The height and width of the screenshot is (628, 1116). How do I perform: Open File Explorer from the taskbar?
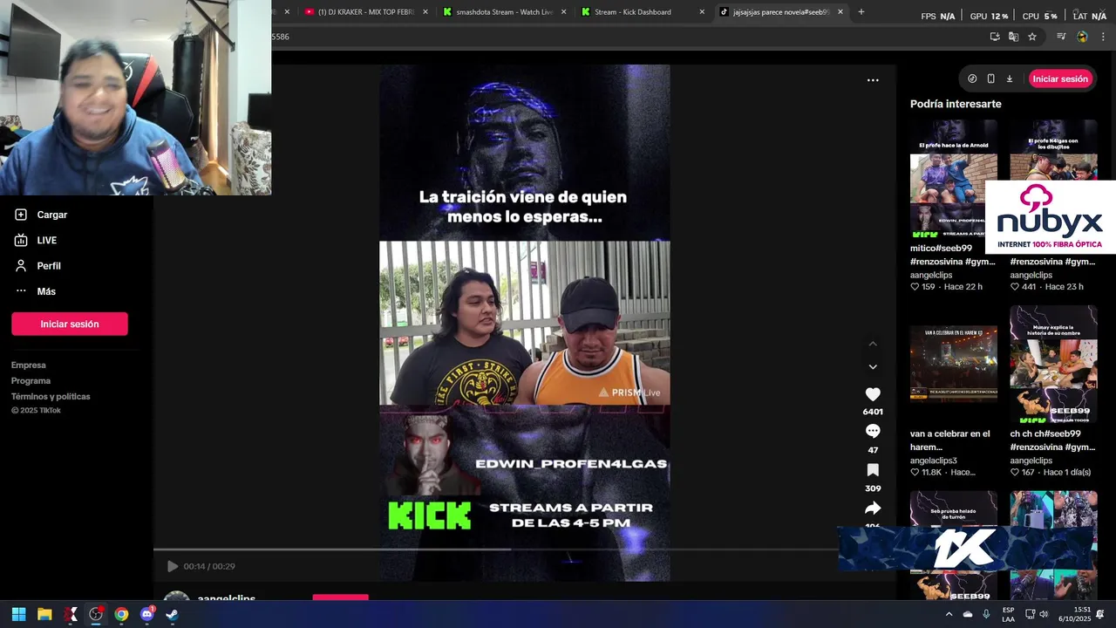[x=44, y=614]
